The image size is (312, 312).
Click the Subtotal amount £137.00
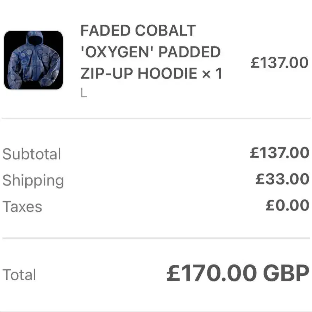(x=280, y=153)
